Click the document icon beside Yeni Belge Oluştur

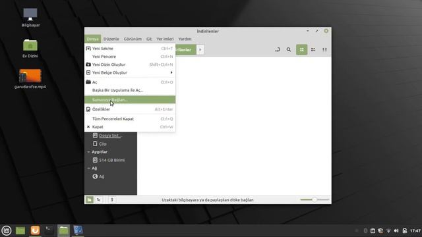click(x=88, y=72)
